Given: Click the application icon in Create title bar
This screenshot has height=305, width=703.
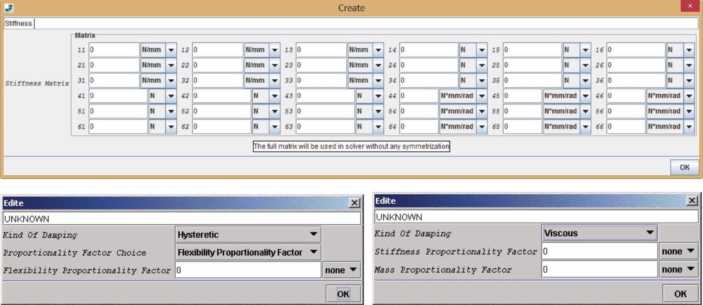Looking at the screenshot, I should [x=9, y=8].
